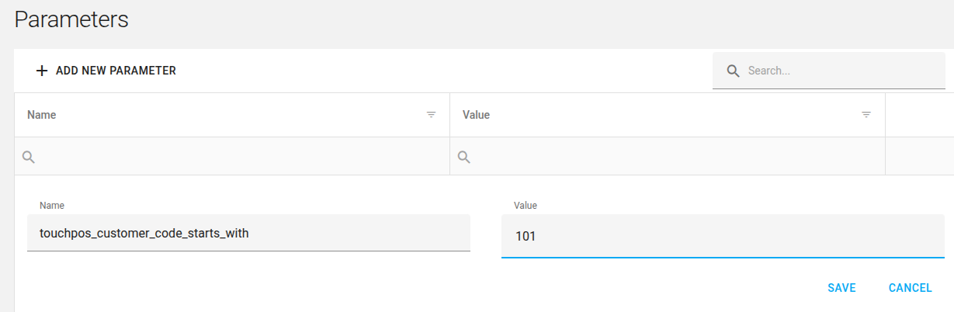Image resolution: width=954 pixels, height=312 pixels.
Task: Click the Parameters page heading
Action: pyautogui.click(x=71, y=19)
